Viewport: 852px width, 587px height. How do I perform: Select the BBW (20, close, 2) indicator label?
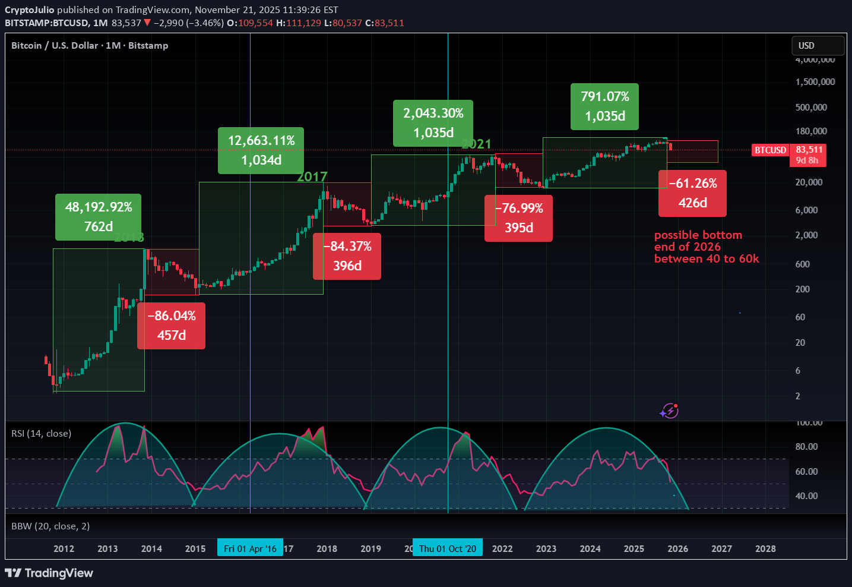[x=50, y=526]
